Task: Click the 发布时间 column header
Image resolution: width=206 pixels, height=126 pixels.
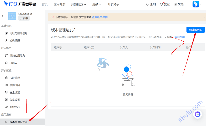Action: (x=155, y=47)
